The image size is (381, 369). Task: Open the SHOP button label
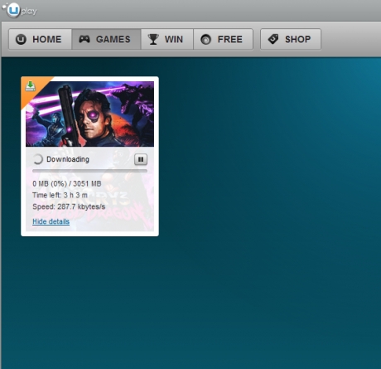[x=298, y=39]
